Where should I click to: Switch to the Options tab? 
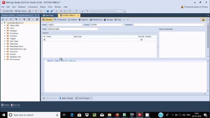coord(83,20)
